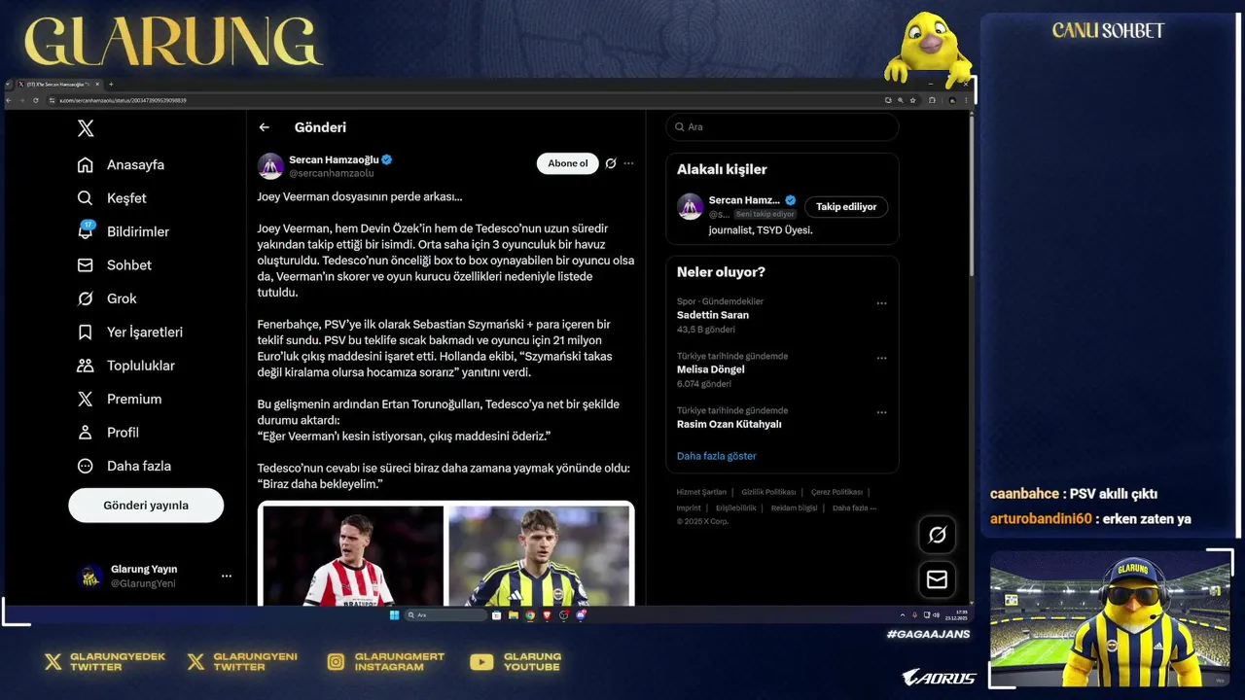Viewport: 1245px width, 700px height.
Task: Click Daha fazla göster under trends
Action: pos(717,456)
